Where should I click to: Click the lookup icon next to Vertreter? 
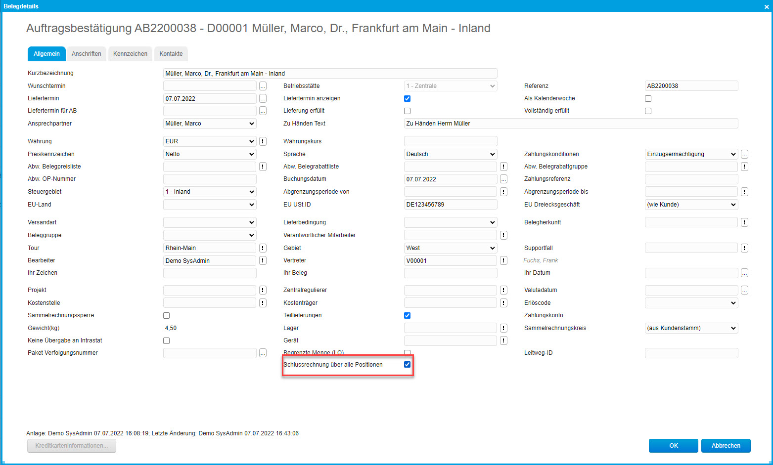tap(503, 260)
